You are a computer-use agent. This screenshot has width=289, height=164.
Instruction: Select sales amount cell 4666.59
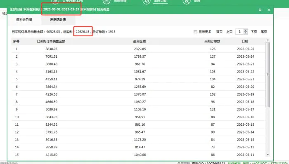click(x=52, y=102)
